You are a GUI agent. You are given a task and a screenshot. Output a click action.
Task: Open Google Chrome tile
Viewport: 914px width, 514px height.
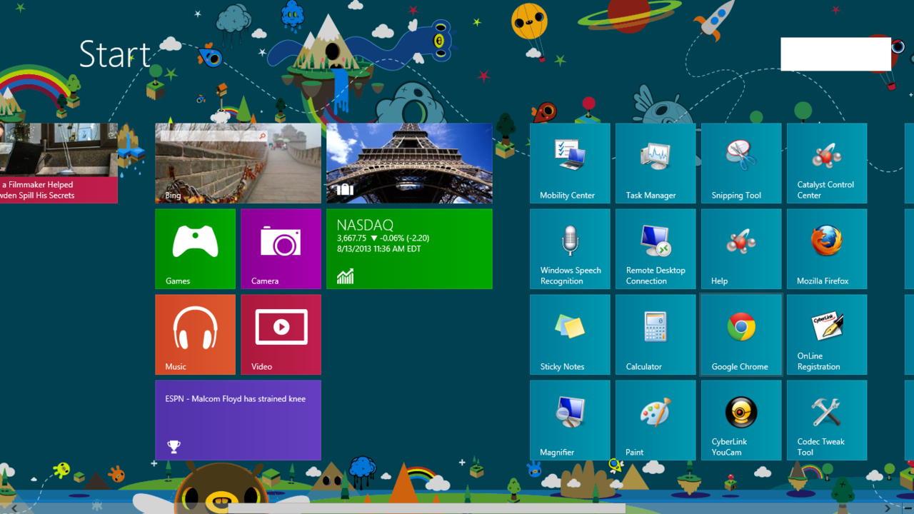pyautogui.click(x=741, y=335)
